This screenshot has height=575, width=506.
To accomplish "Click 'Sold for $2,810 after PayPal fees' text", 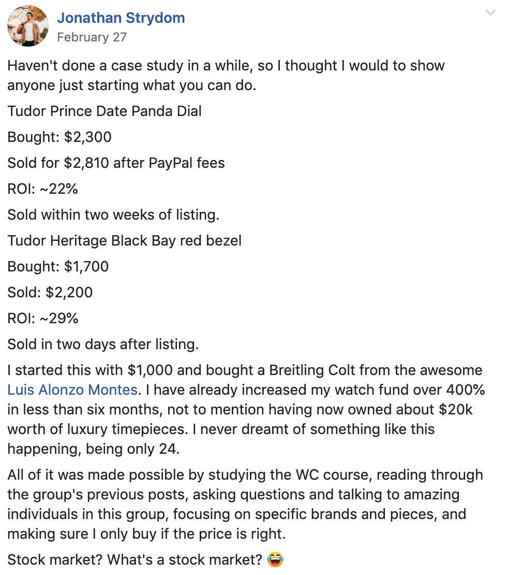I will [x=116, y=163].
